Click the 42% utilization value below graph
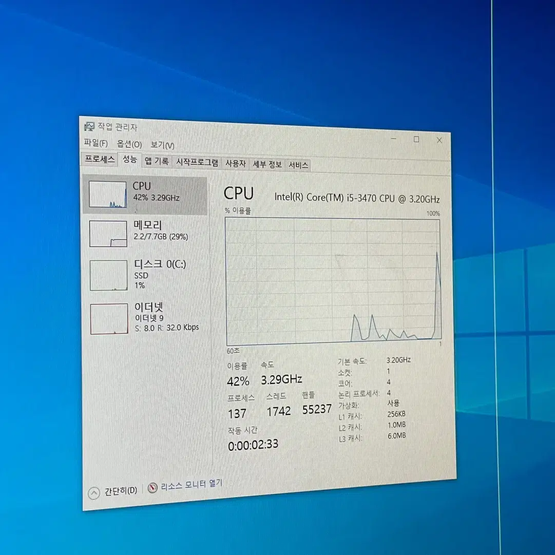 pyautogui.click(x=238, y=381)
